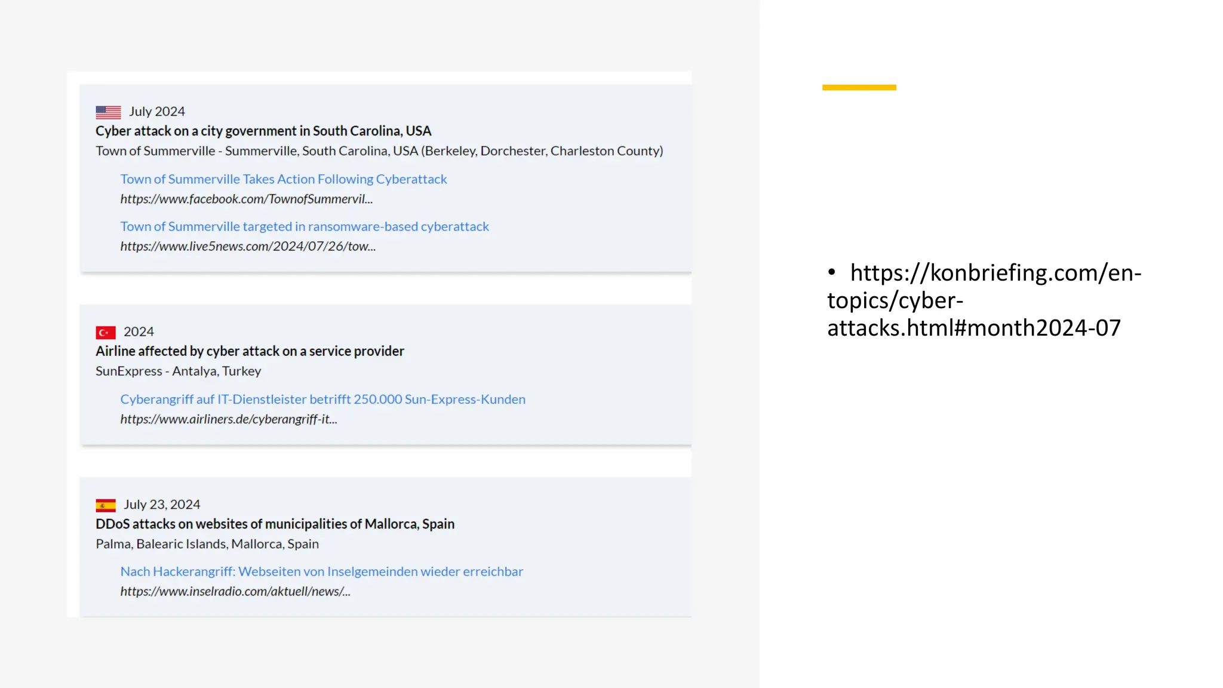The width and height of the screenshot is (1223, 688).
Task: Click heading 'DDoS attacks on websites of municipalities of Mallorca'
Action: (275, 524)
